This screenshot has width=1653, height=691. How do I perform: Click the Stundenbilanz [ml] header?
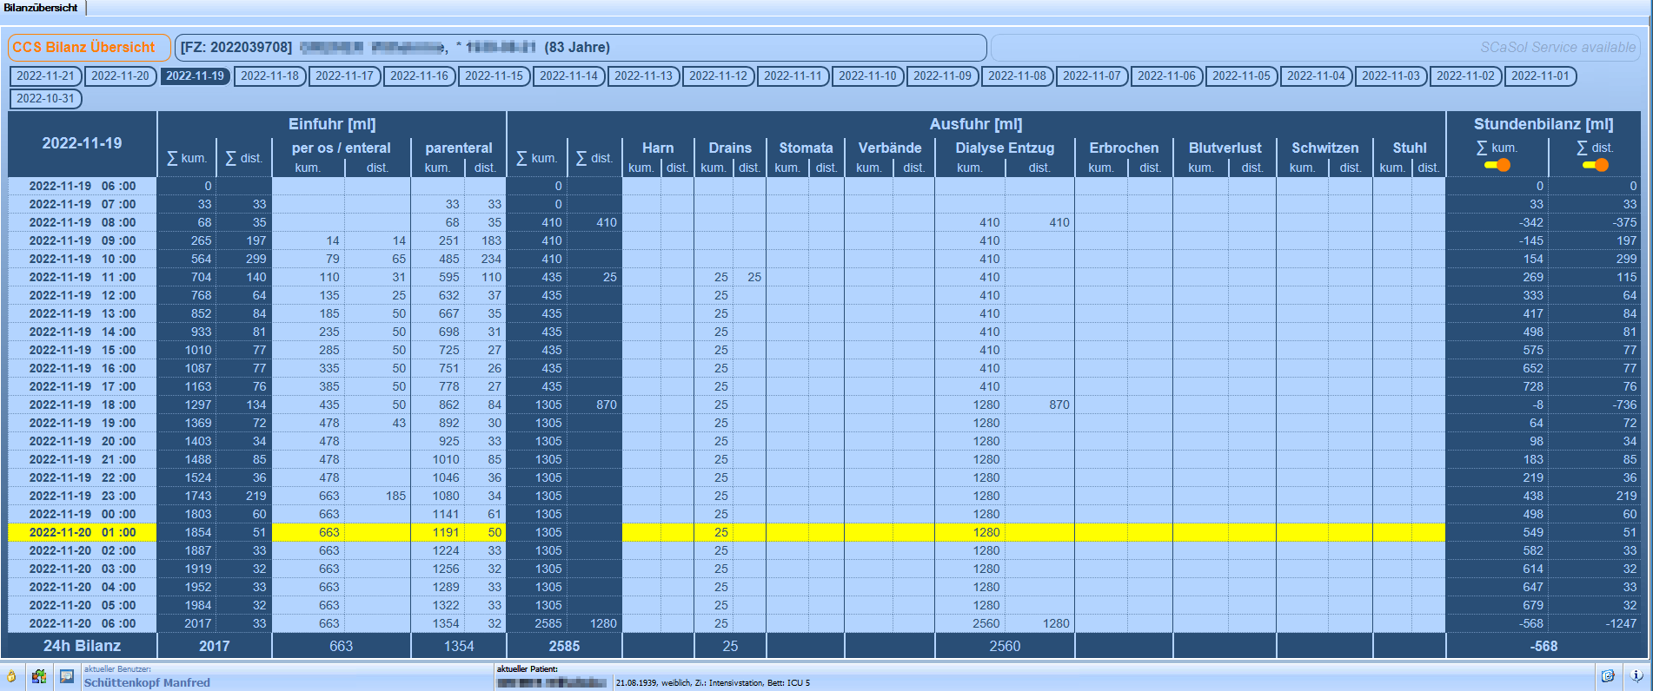pyautogui.click(x=1543, y=124)
